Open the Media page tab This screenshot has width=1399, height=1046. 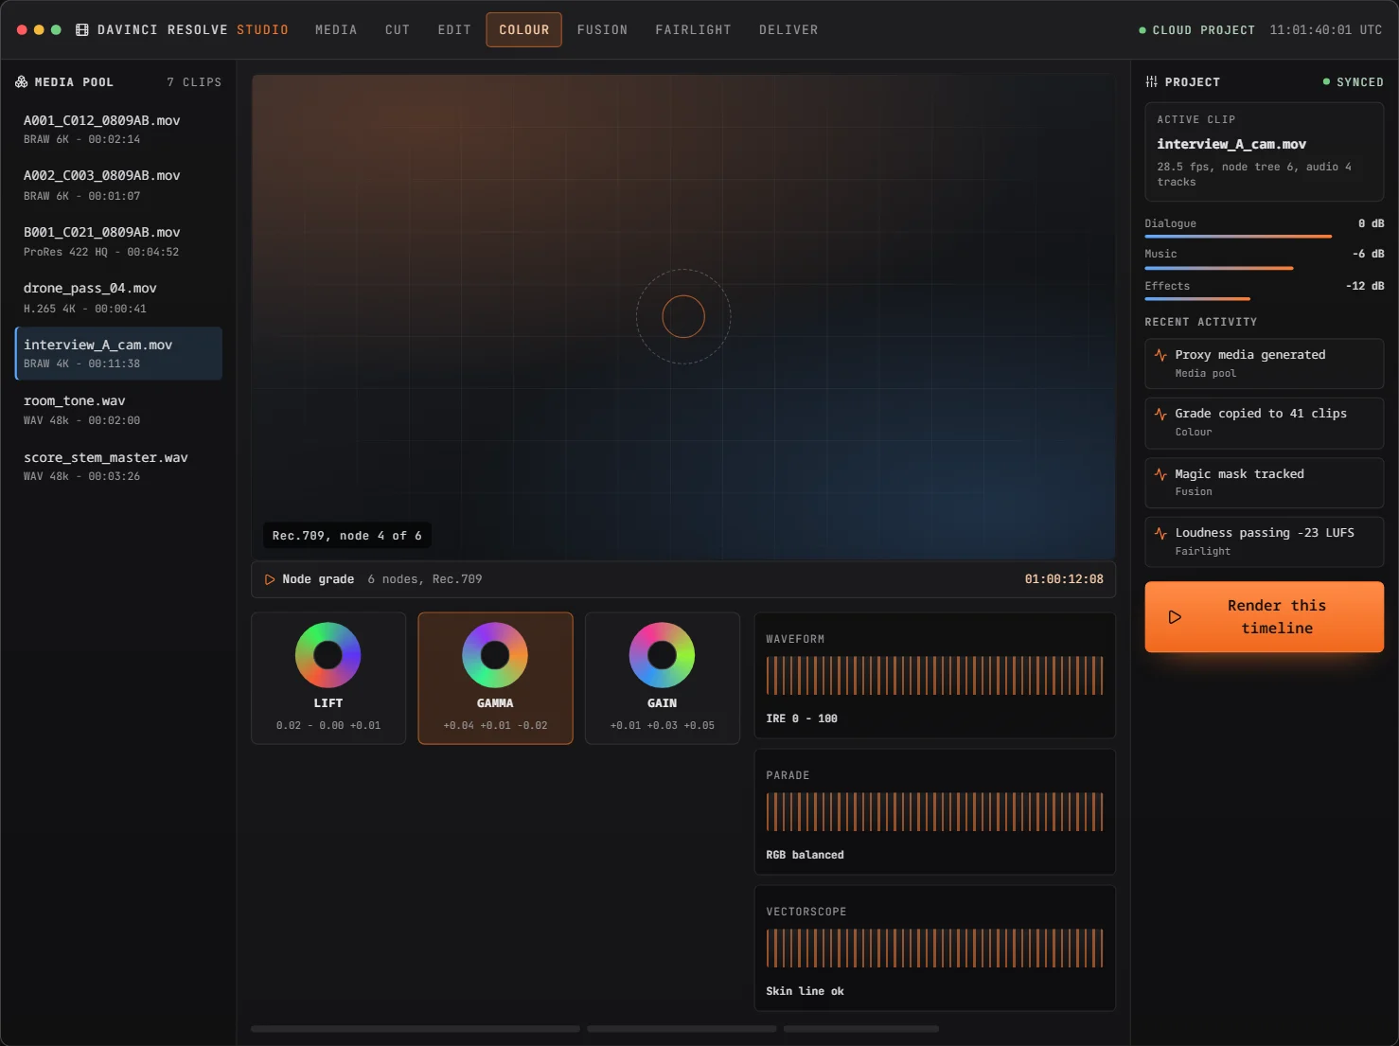336,30
